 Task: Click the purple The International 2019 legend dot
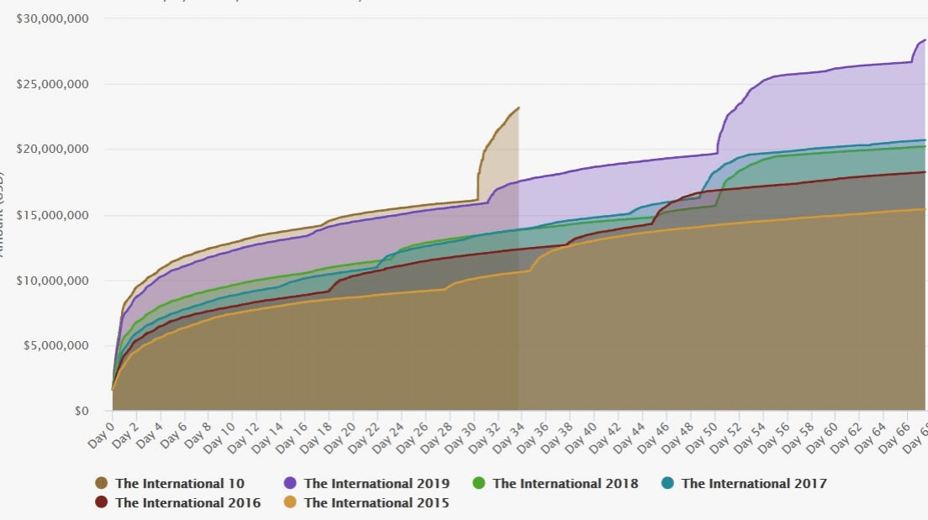pyautogui.click(x=290, y=484)
